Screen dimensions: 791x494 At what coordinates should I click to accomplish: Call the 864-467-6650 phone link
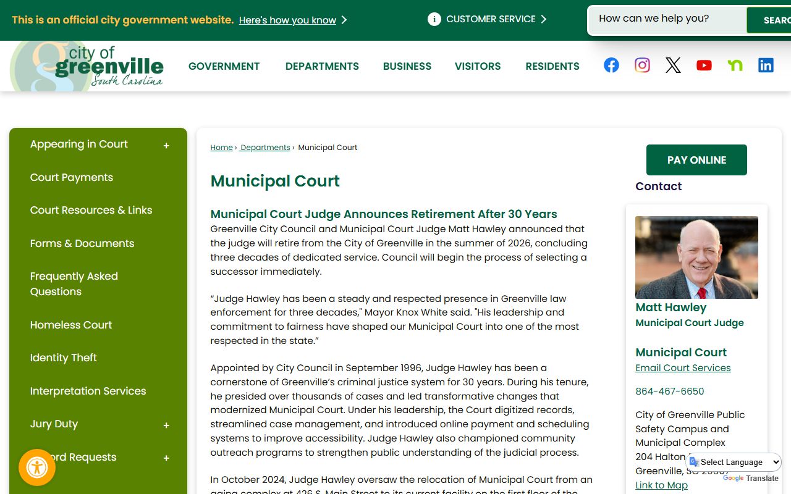tap(670, 391)
